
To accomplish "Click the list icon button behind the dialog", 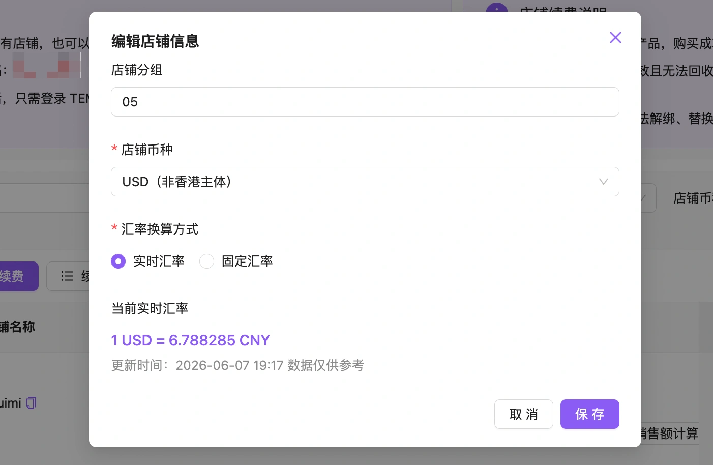I will click(69, 276).
